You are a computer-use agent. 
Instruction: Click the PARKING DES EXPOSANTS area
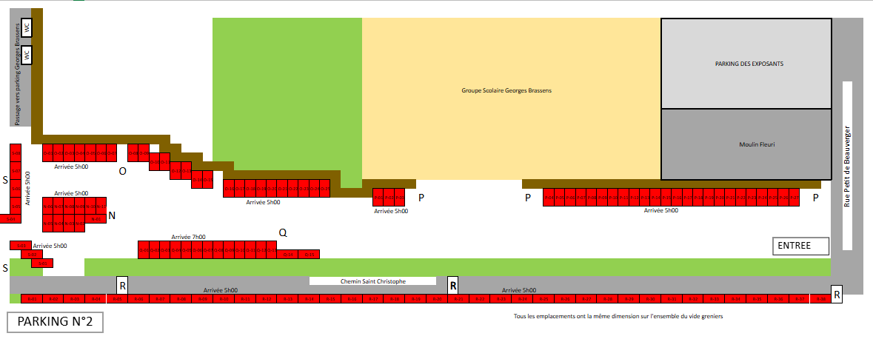(746, 64)
